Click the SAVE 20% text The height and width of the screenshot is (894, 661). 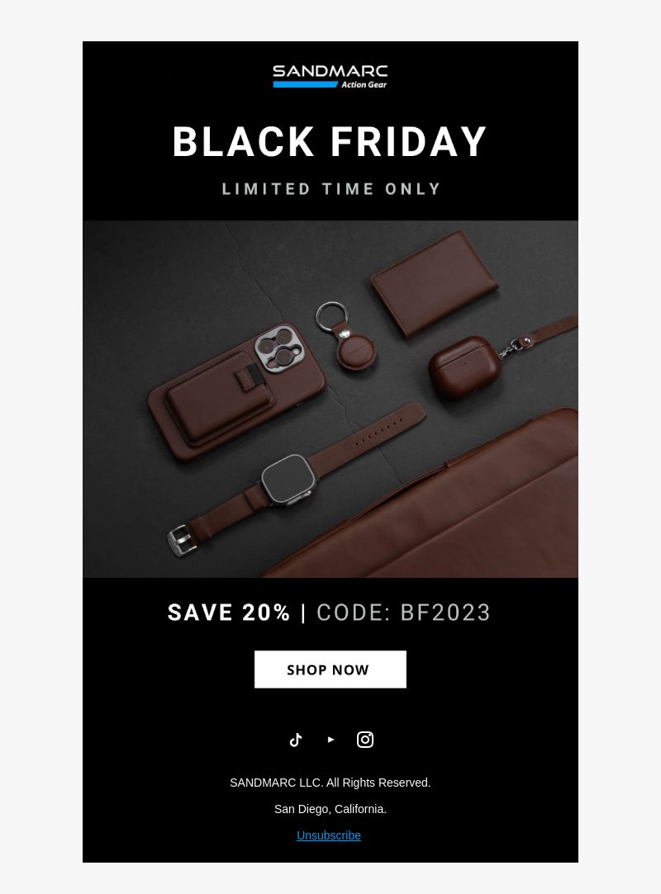(229, 613)
